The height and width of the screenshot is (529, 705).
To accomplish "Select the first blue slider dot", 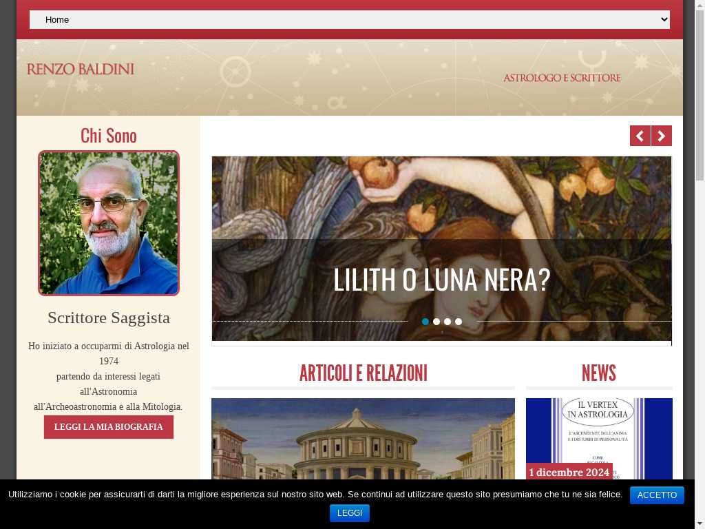I will (425, 322).
